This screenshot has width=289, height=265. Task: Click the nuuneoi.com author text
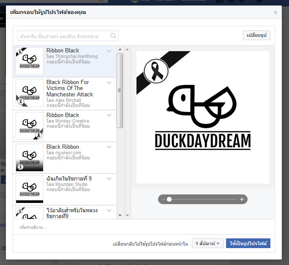(x=68, y=153)
